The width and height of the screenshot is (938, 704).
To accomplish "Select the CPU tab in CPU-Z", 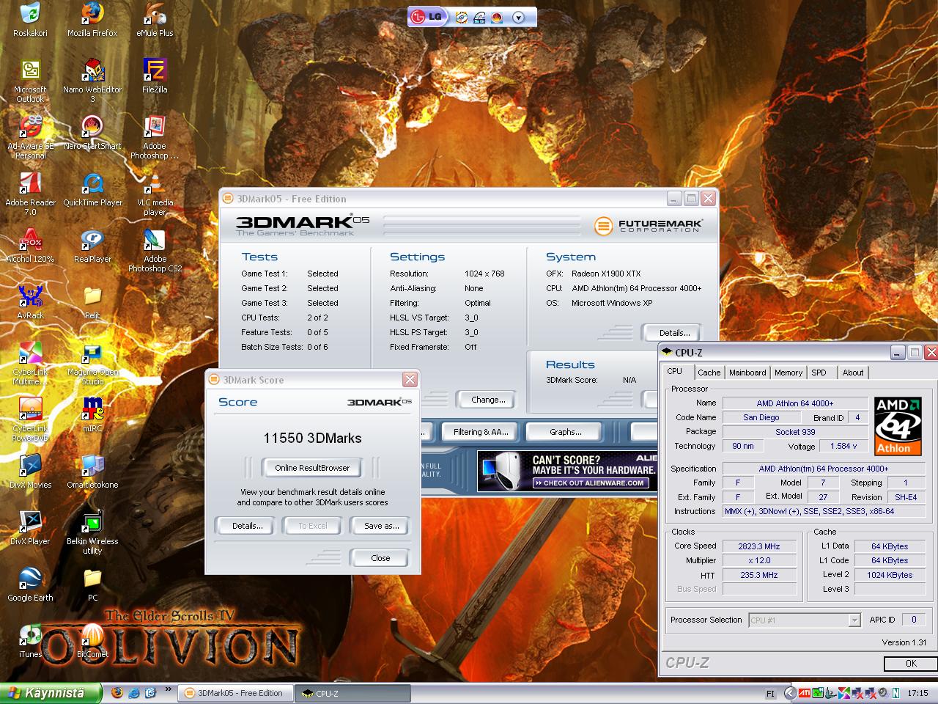I will tap(675, 372).
